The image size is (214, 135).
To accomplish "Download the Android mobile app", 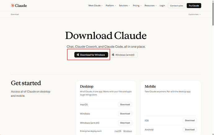I will (190, 129).
